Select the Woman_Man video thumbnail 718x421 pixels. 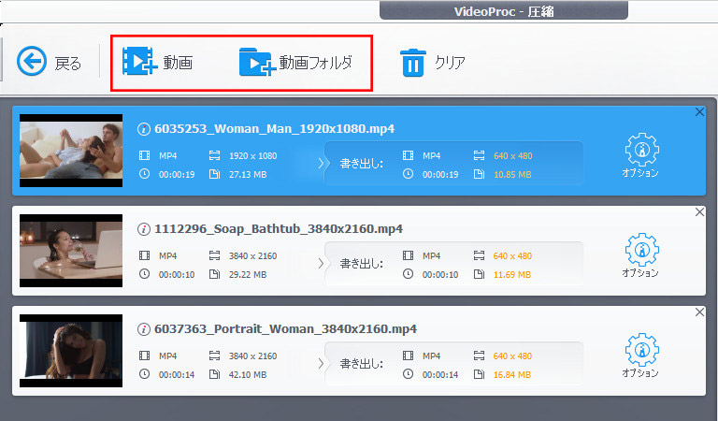pyautogui.click(x=71, y=151)
